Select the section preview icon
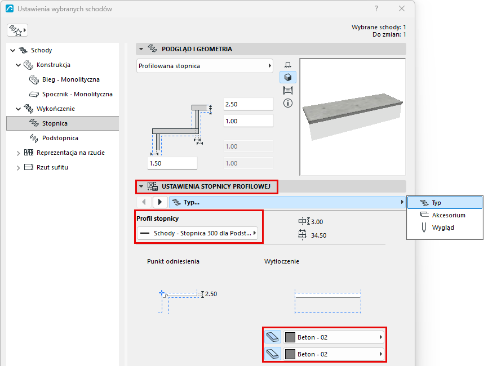Image resolution: width=488 pixels, height=366 pixels. (288, 91)
